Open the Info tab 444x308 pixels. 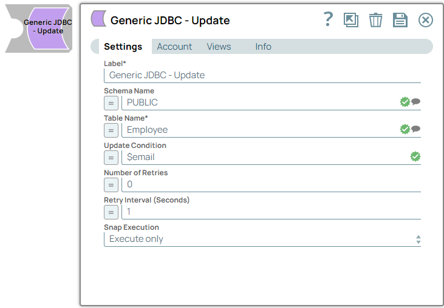tap(263, 47)
